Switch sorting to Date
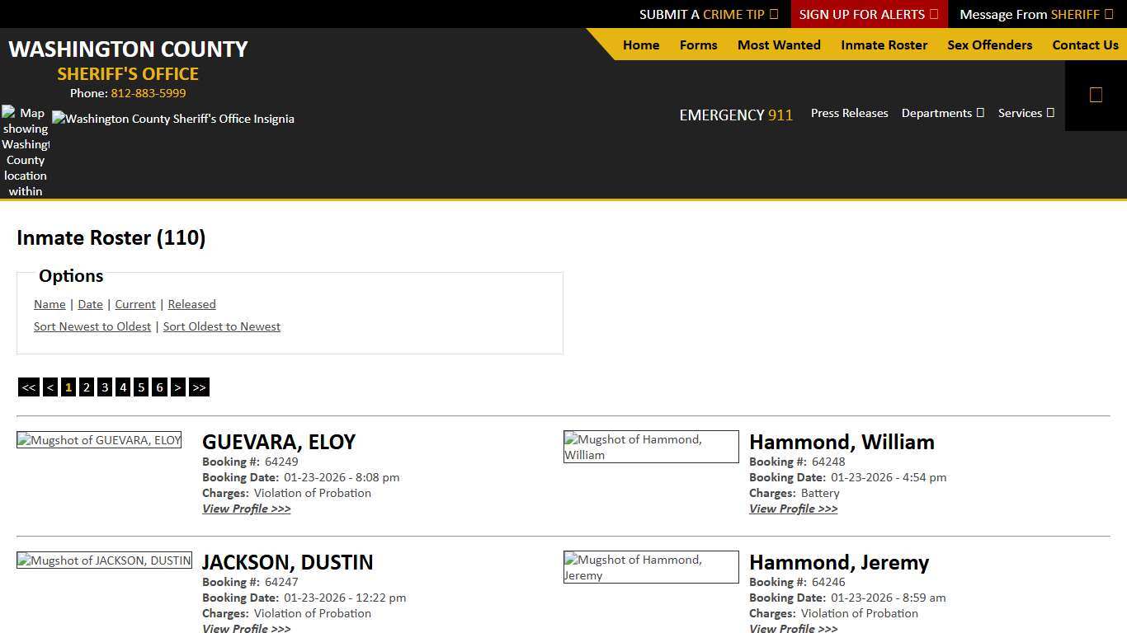The width and height of the screenshot is (1127, 633). (90, 304)
